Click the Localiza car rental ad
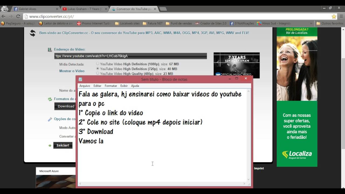The width and height of the screenshot is (345, 194). click(297, 96)
